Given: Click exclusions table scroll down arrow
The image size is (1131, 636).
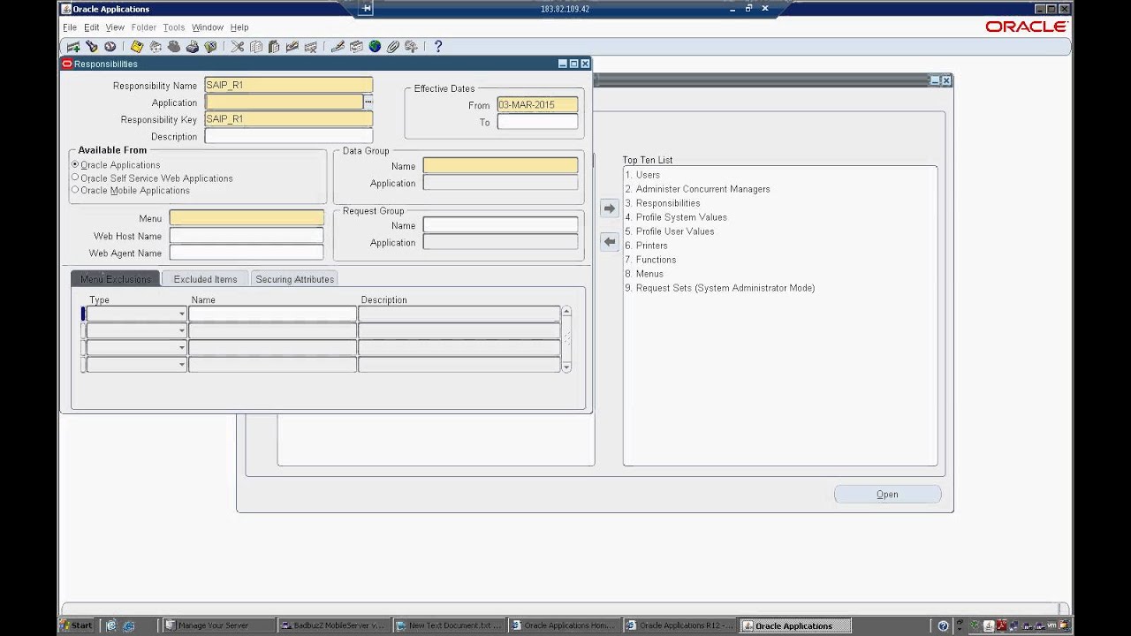Looking at the screenshot, I should tap(566, 367).
